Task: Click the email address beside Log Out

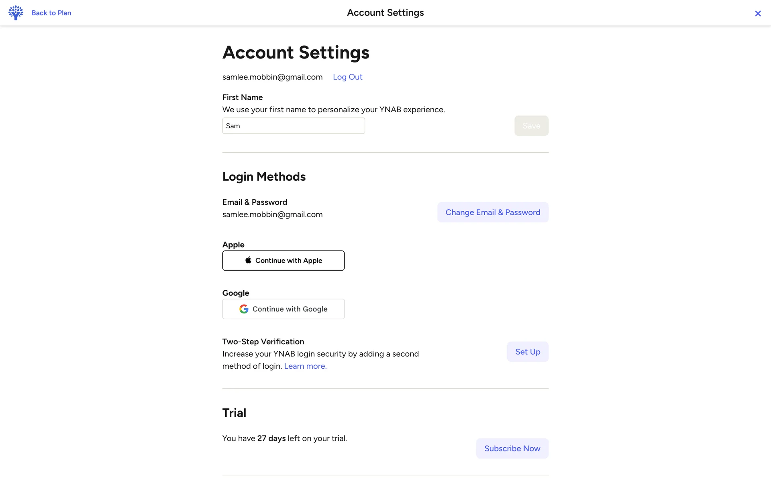Action: (x=272, y=77)
